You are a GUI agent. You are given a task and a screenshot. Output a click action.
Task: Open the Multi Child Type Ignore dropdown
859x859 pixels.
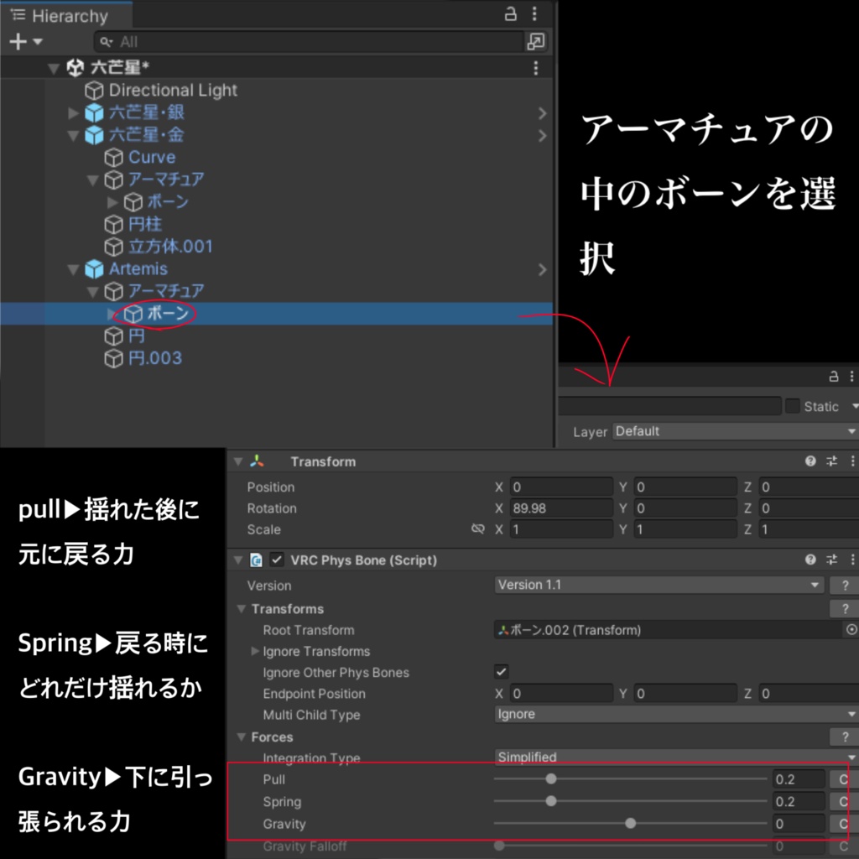(x=677, y=715)
